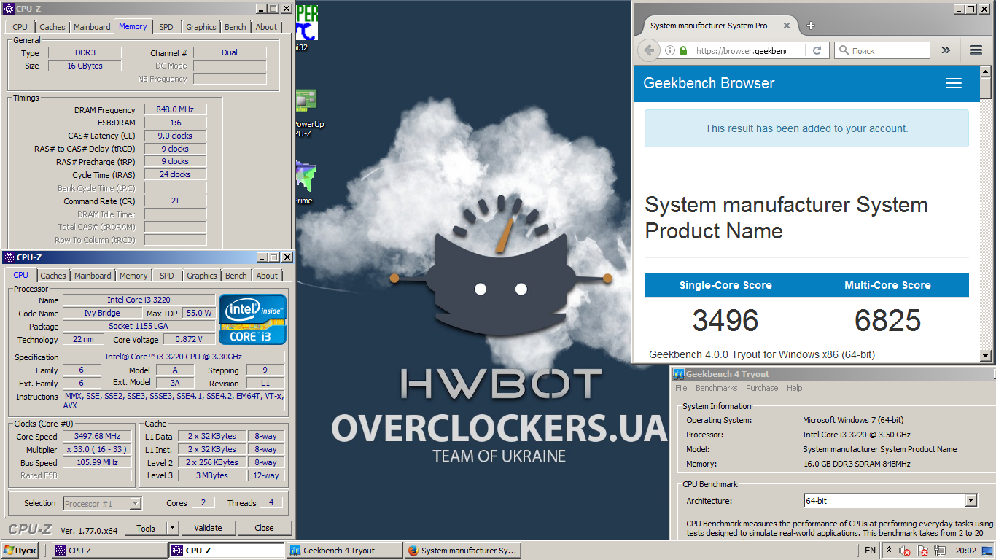Open the Tools button dropdown arrow in CPU-Z

coord(172,528)
